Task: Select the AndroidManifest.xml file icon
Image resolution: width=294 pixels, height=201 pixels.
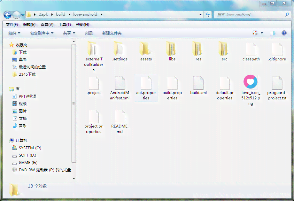Action: tap(120, 83)
